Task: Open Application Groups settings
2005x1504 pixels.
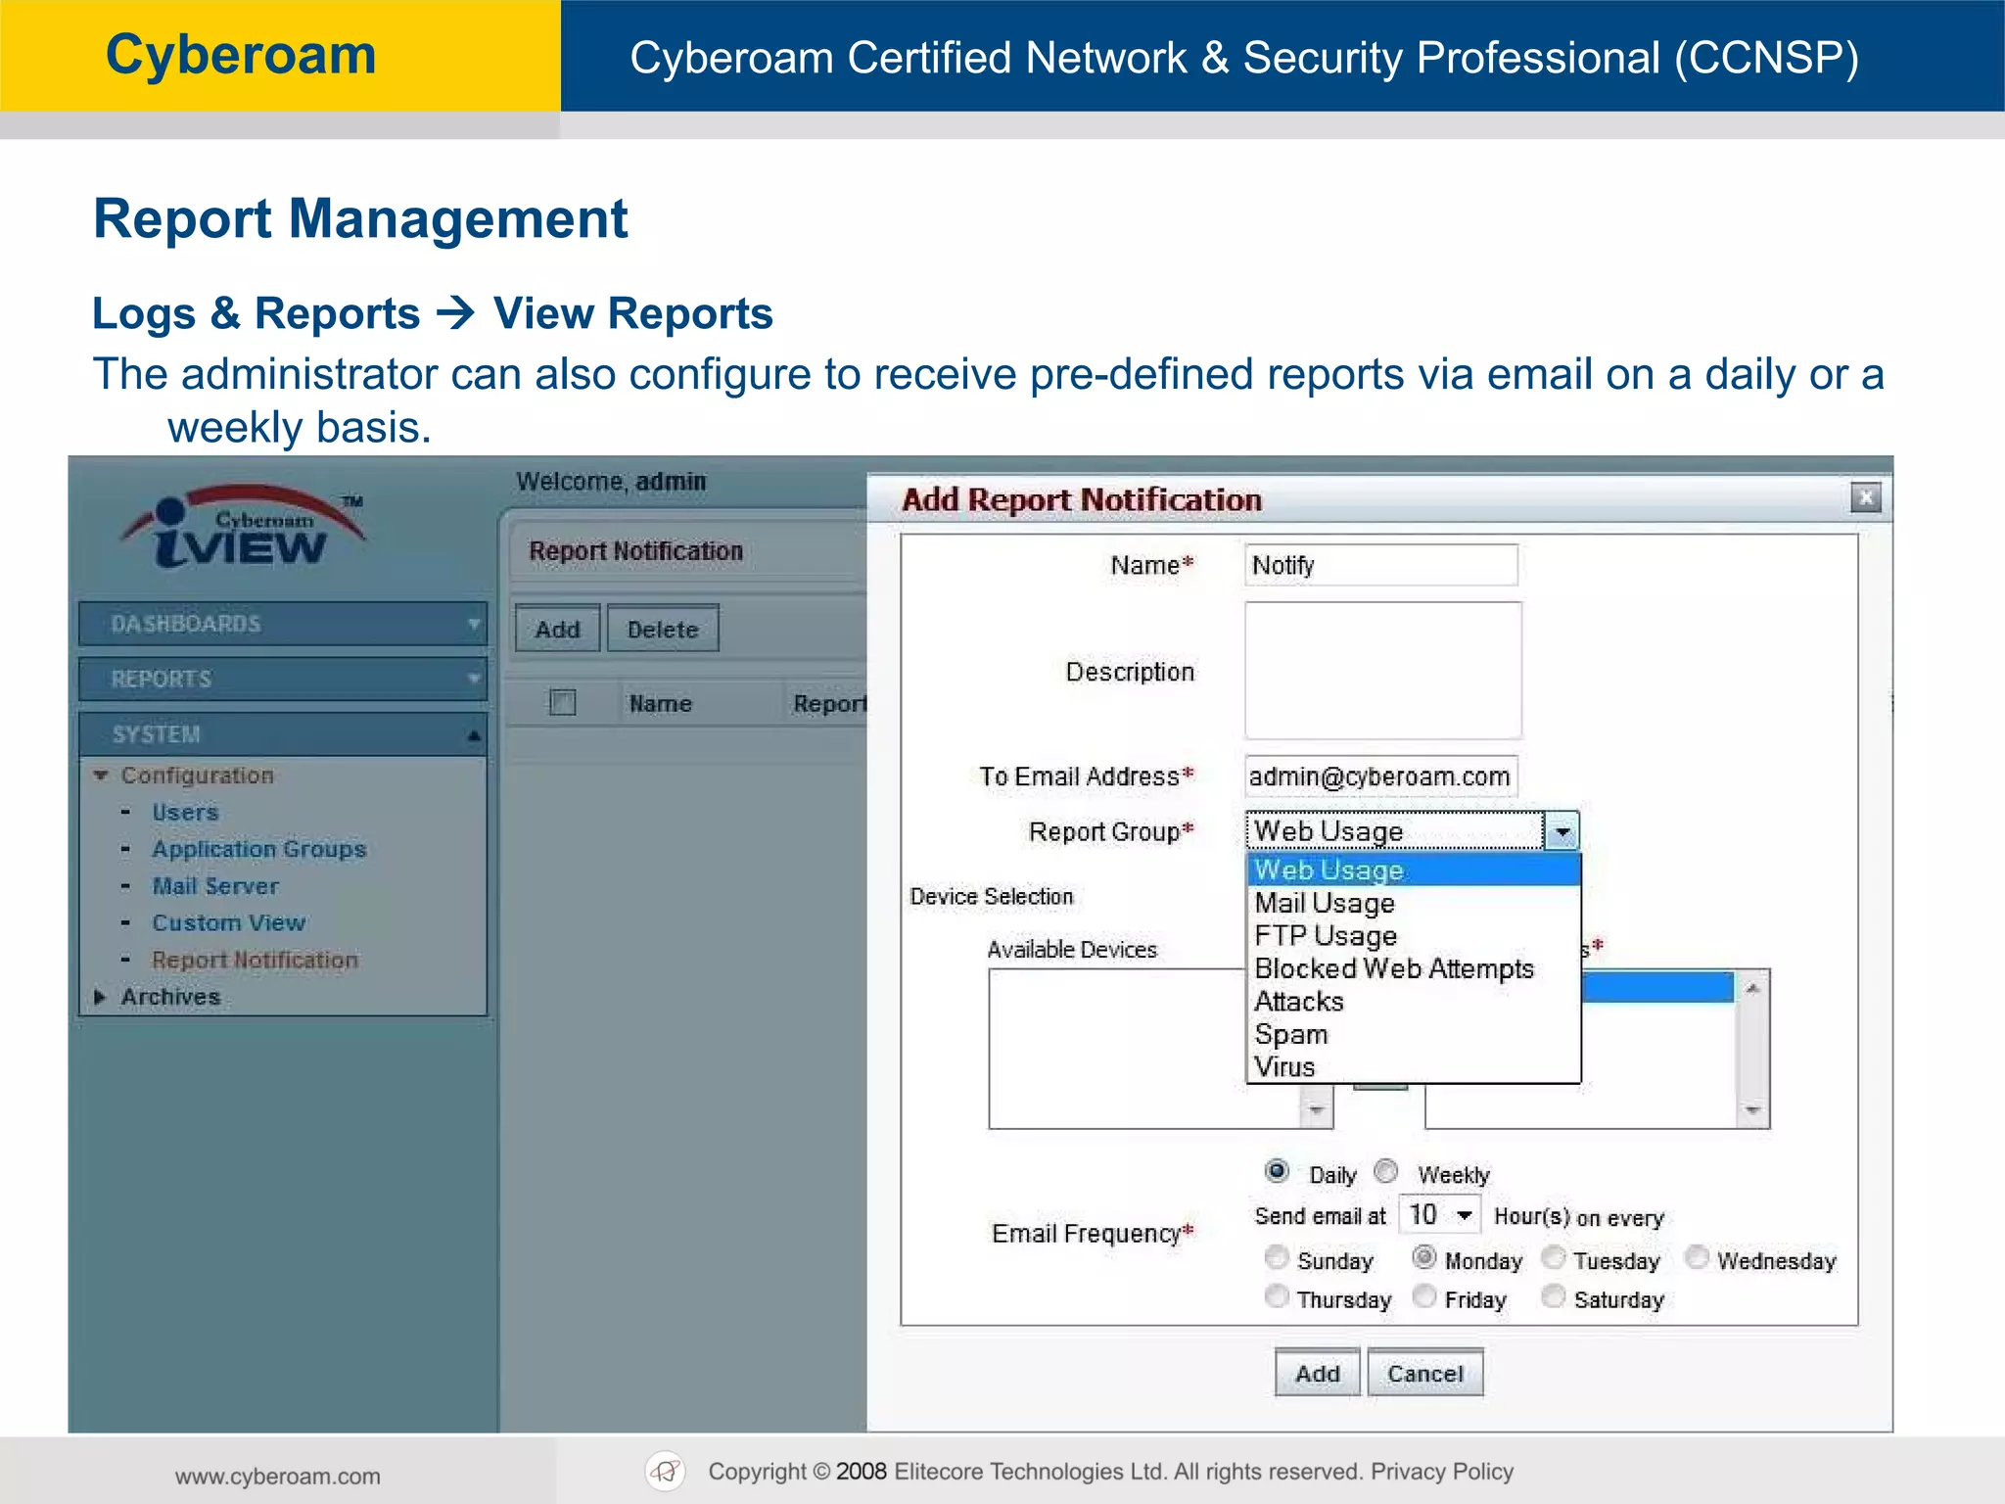Action: (x=258, y=849)
